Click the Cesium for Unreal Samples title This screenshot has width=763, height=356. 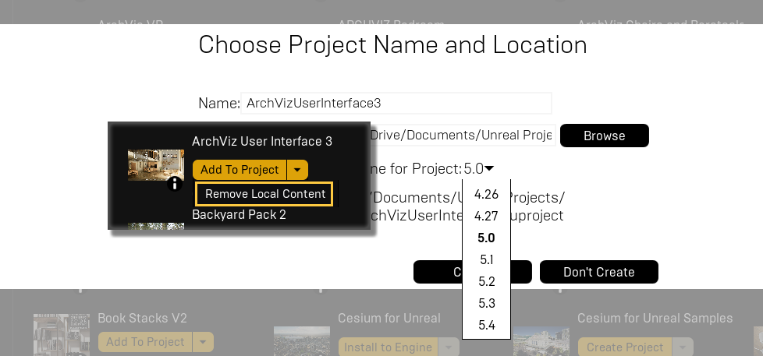pyautogui.click(x=655, y=318)
